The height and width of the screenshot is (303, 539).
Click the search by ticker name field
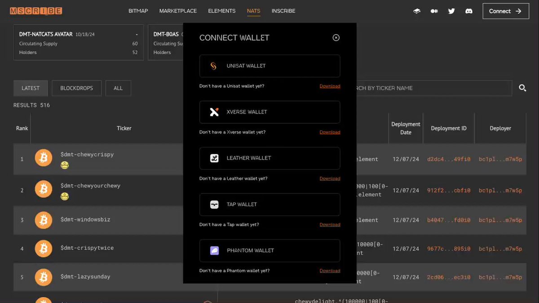pos(431,88)
